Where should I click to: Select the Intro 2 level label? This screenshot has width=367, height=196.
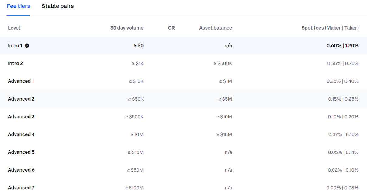[x=16, y=63]
